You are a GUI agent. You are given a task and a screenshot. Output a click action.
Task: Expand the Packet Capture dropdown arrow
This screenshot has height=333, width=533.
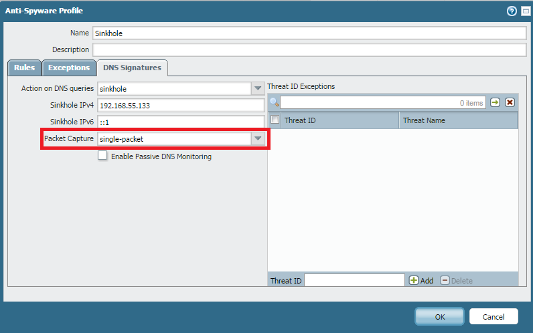click(x=258, y=138)
